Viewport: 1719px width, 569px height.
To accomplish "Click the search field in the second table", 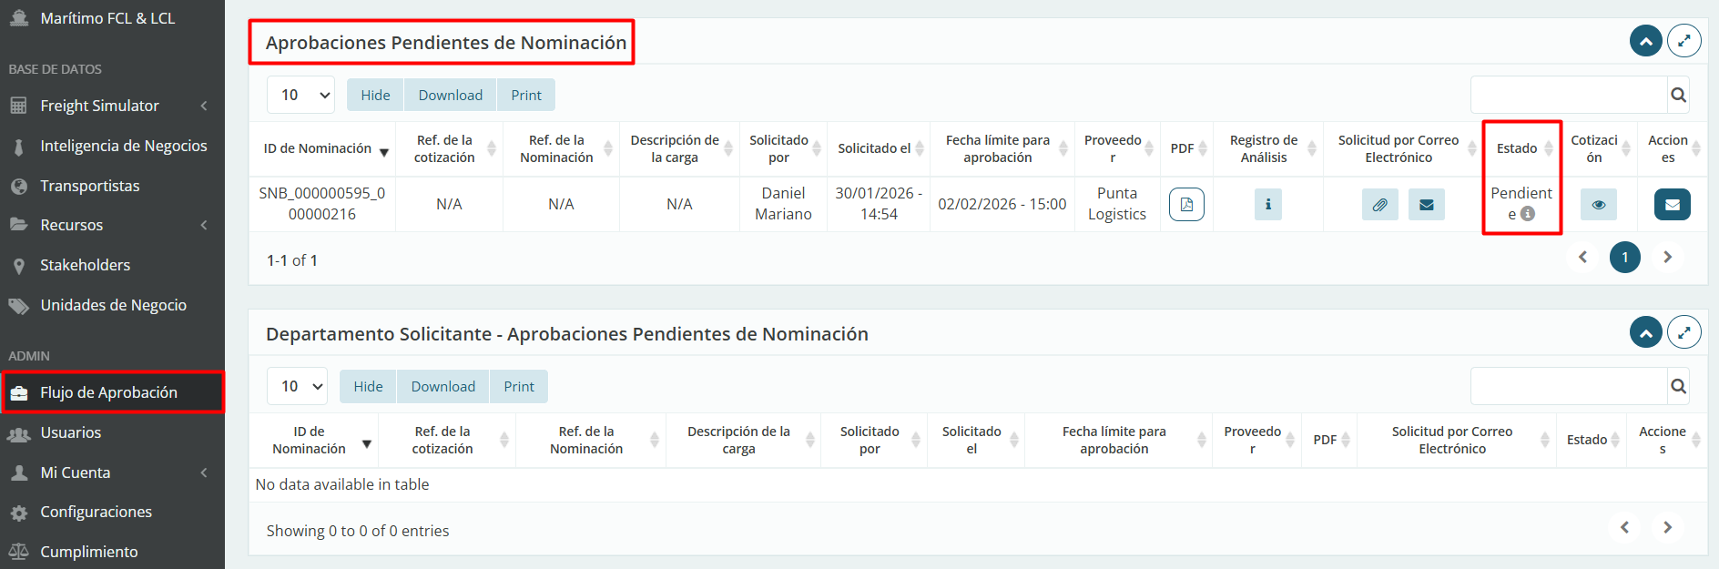I will (x=1568, y=386).
